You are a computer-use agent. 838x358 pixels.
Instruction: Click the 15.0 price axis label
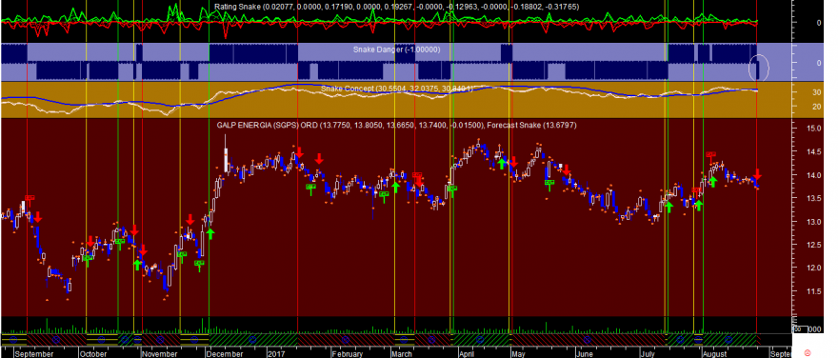click(x=802, y=129)
